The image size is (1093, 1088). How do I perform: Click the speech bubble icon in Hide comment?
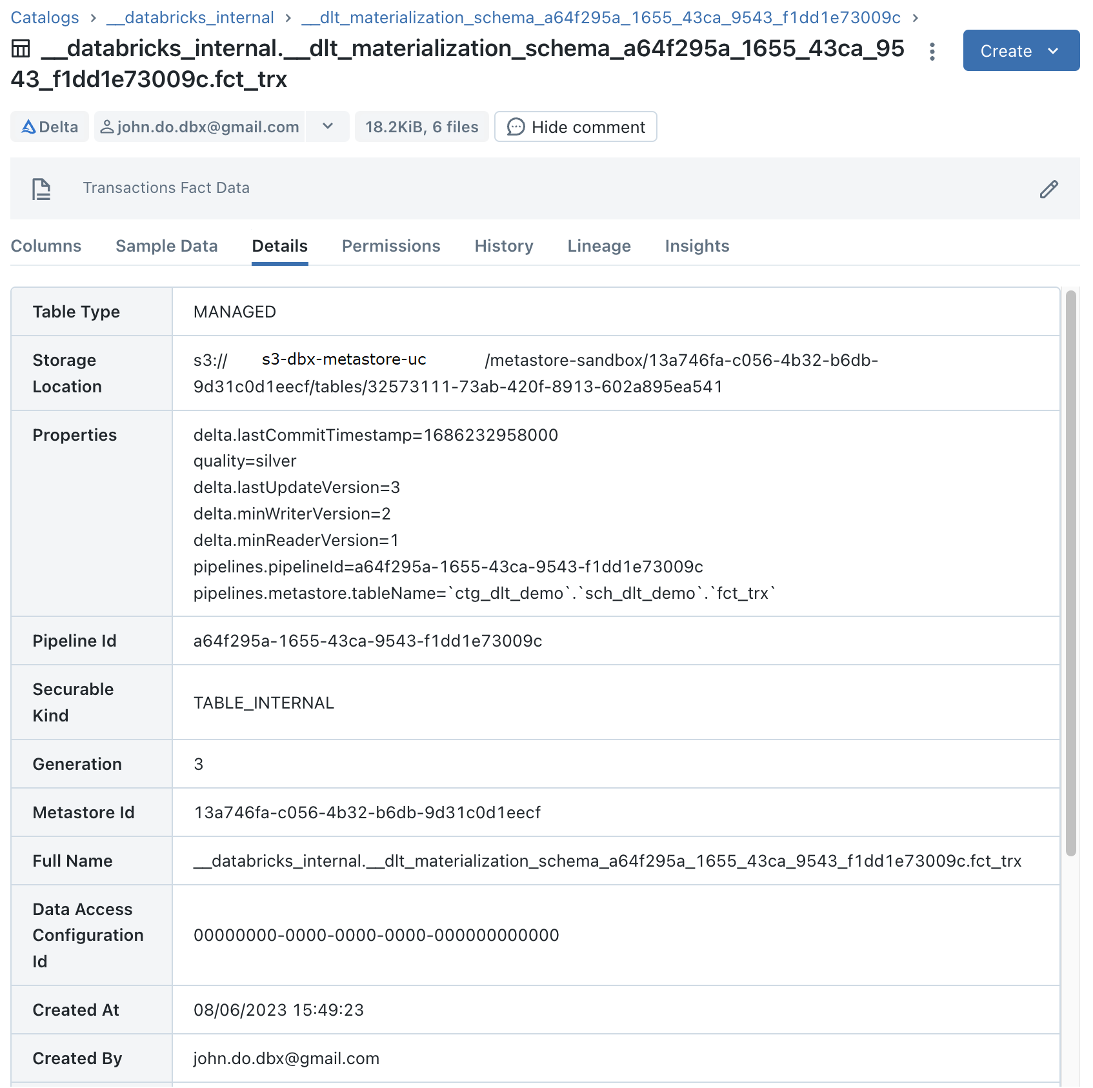pyautogui.click(x=516, y=127)
